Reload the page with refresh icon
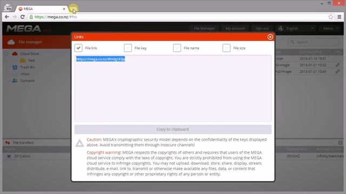Screen dimensions: 346x194 23,17
